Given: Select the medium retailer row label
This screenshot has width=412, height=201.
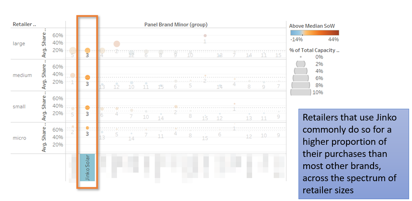Looking at the screenshot, I should pyautogui.click(x=22, y=75).
